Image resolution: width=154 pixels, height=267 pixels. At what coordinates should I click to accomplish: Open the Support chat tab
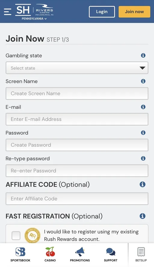tap(110, 254)
